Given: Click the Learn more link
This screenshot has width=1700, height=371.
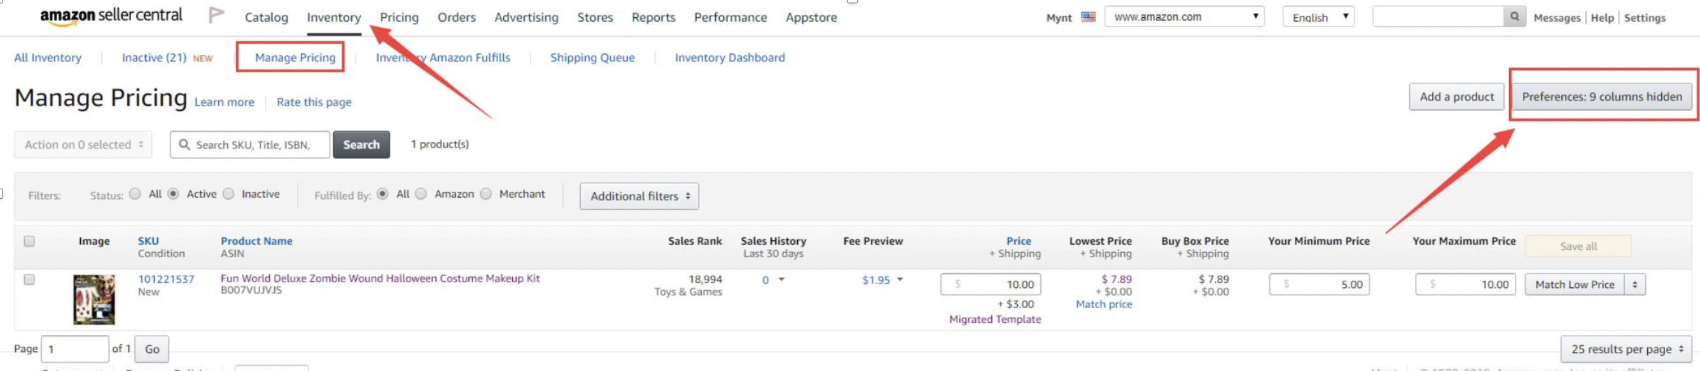Looking at the screenshot, I should pyautogui.click(x=225, y=102).
